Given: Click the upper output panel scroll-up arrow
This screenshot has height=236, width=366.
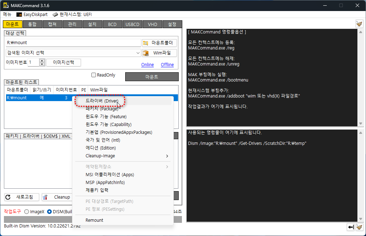Looking at the screenshot, I should coord(361,32).
